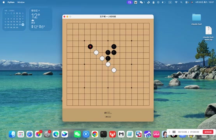The height and width of the screenshot is (140, 216).
Task: Open the blue bird app in Dock
Action: (x=65, y=134)
